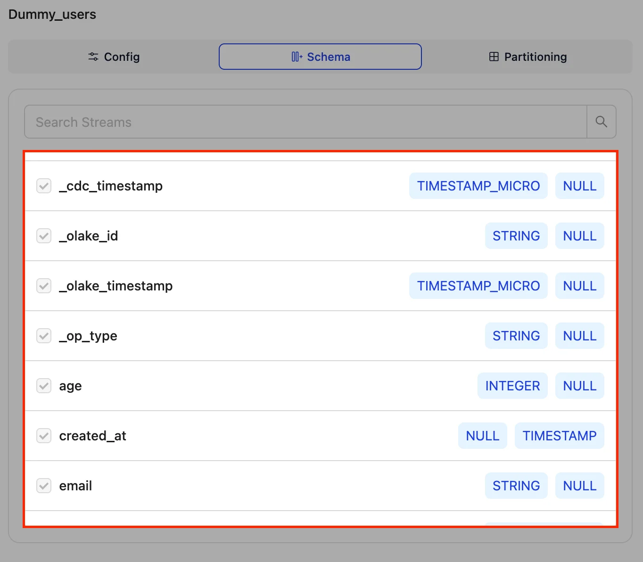Select the Schema tab label

tap(329, 57)
